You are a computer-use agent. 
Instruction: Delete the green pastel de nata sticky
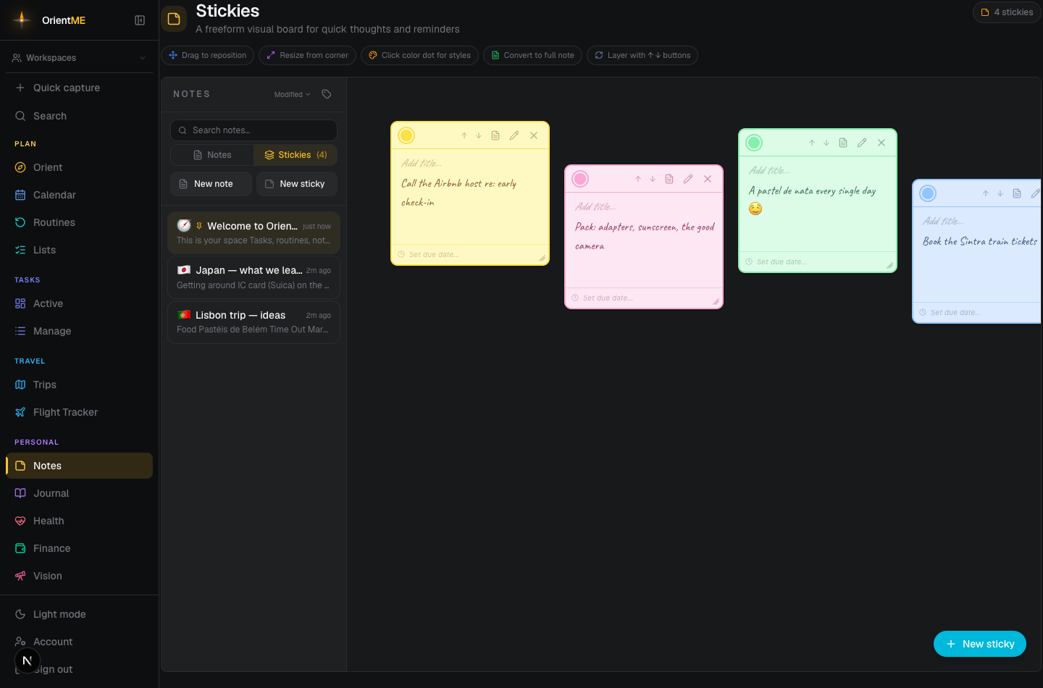[881, 143]
